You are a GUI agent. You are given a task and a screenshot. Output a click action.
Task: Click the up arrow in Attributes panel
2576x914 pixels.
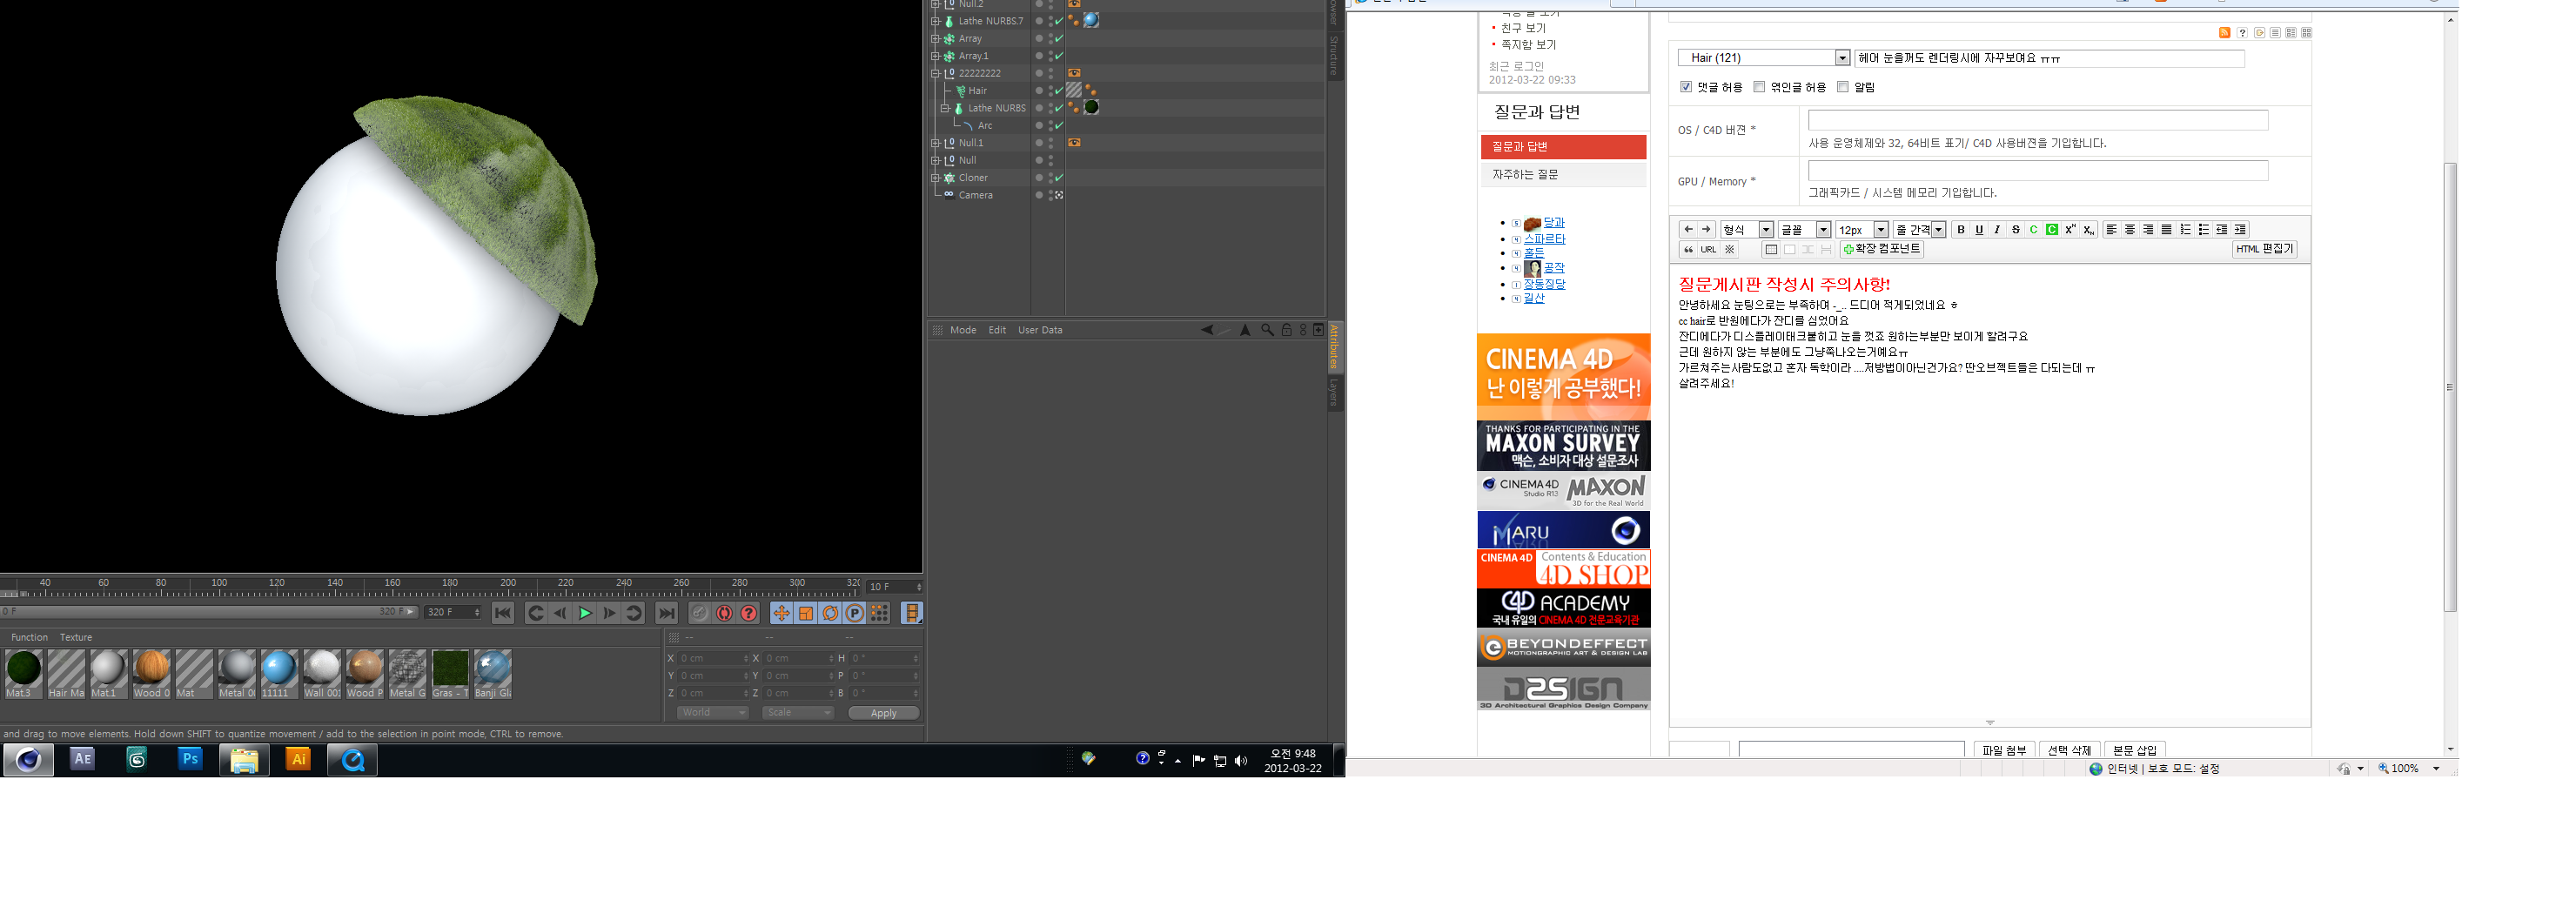1245,330
